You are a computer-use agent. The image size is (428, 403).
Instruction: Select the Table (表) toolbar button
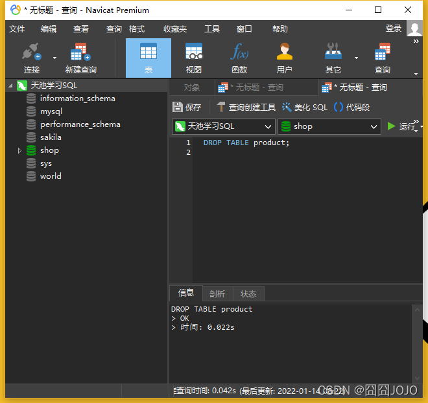[149, 58]
